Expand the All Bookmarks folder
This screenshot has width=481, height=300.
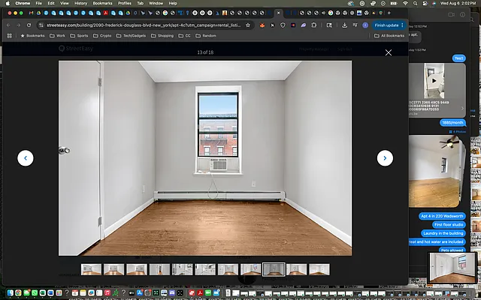[390, 35]
